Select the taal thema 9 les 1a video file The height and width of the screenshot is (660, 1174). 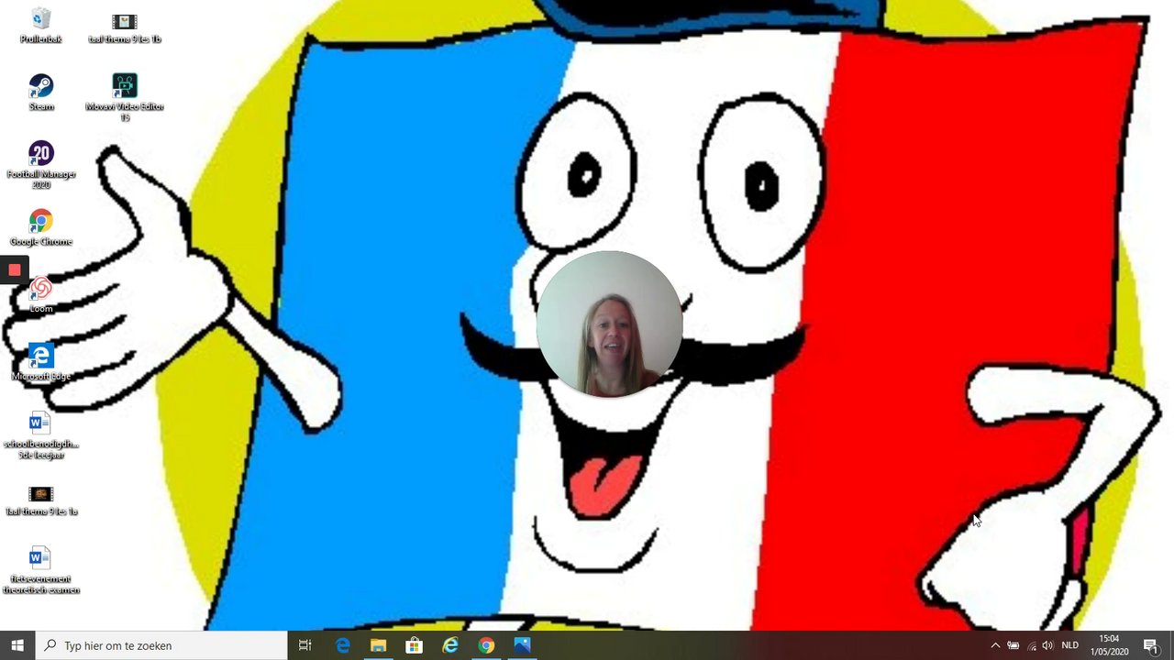coord(40,500)
